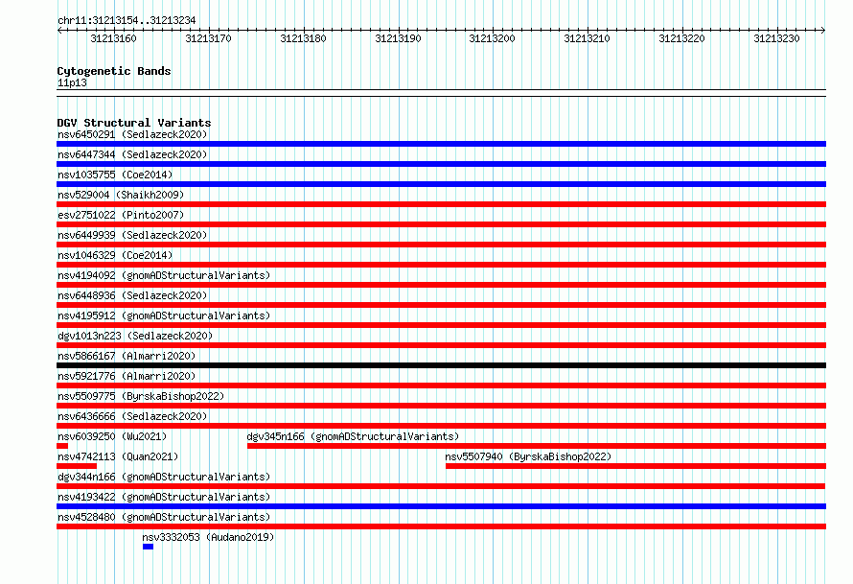Click the blue bar under nsv4193422
853x584 pixels.
(x=441, y=506)
